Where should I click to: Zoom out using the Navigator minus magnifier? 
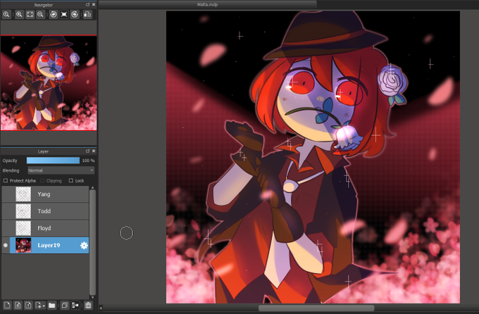coord(40,14)
